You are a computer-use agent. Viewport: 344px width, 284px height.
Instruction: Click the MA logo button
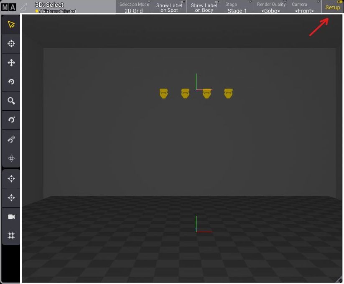[9, 7]
